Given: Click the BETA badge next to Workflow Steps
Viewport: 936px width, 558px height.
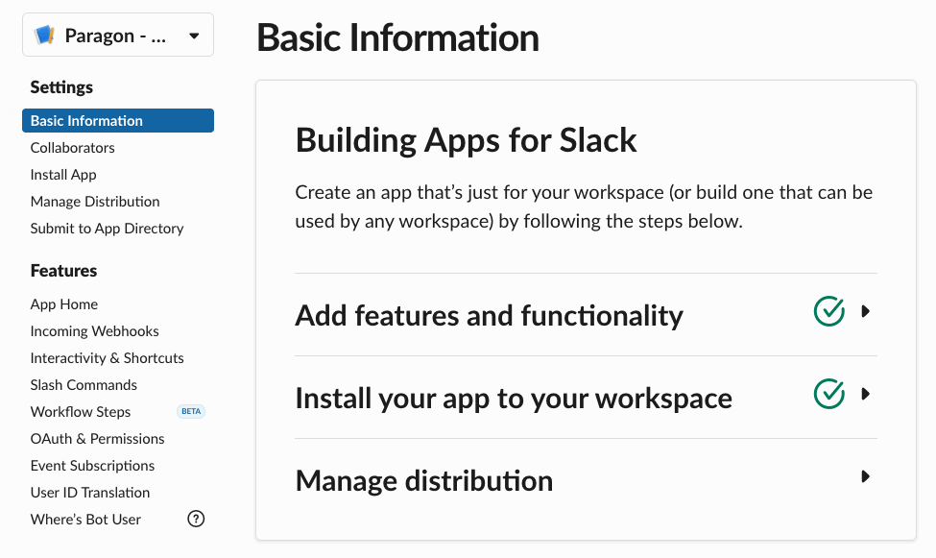Looking at the screenshot, I should (x=191, y=411).
